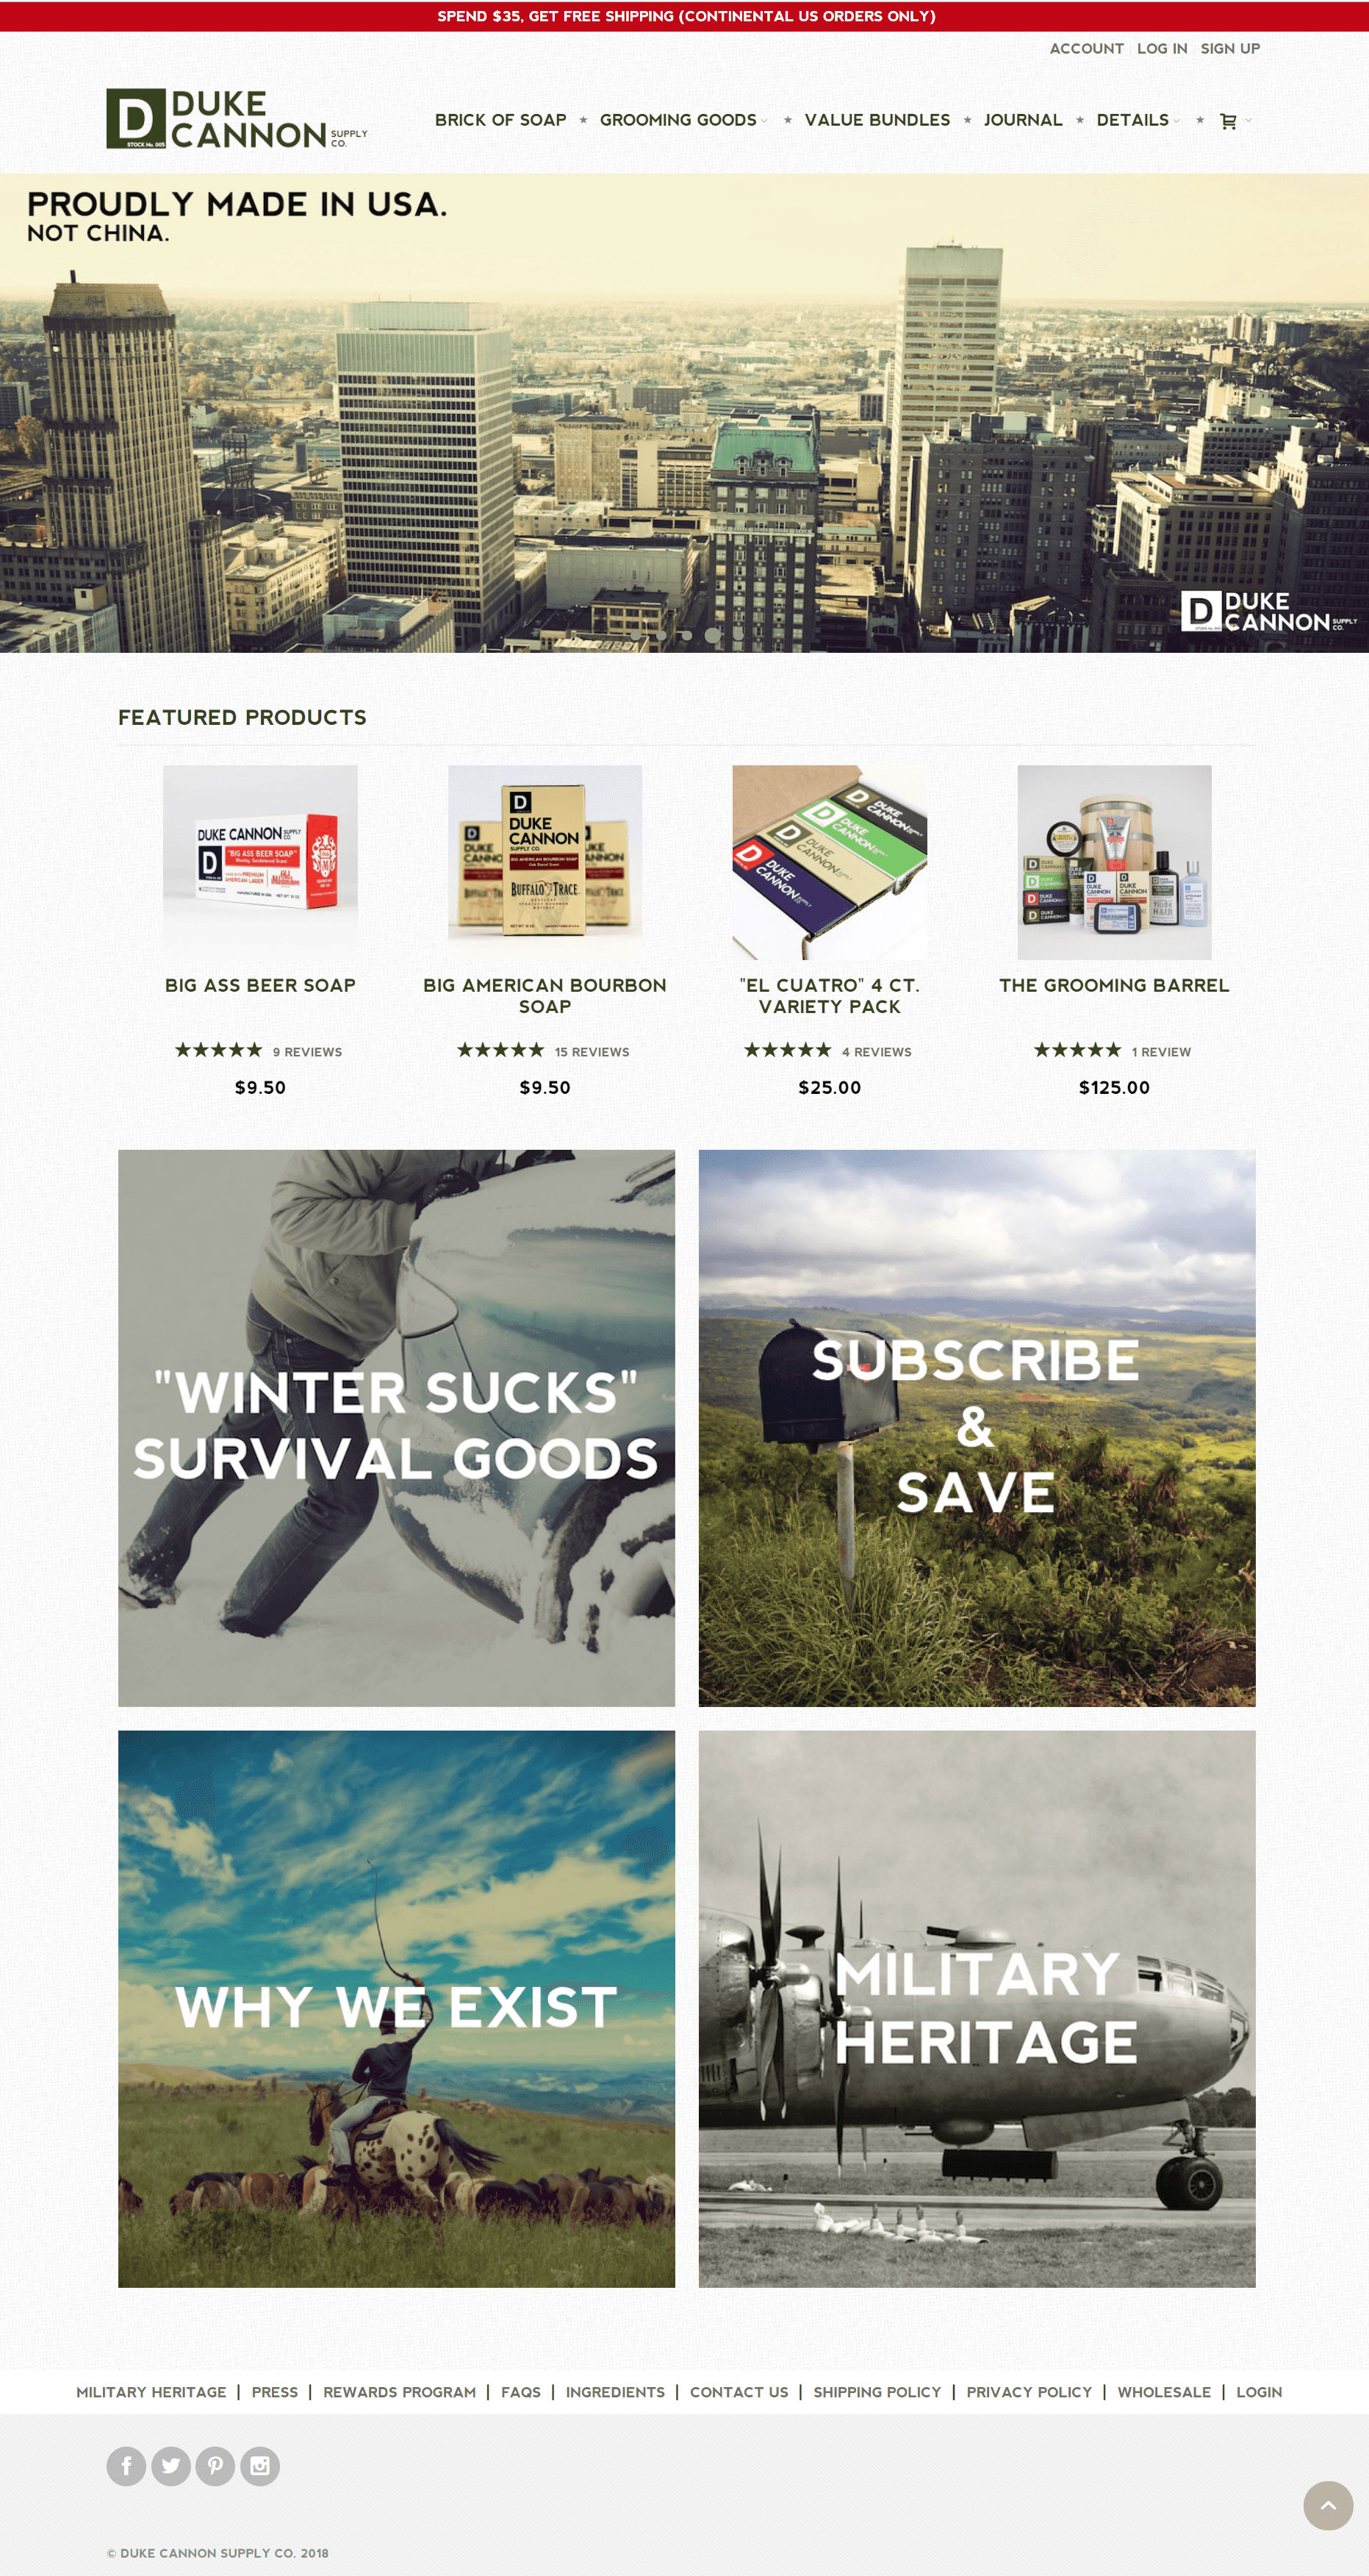This screenshot has height=2576, width=1369.
Task: Open the Subscribe & Save tile
Action: [x=977, y=1427]
